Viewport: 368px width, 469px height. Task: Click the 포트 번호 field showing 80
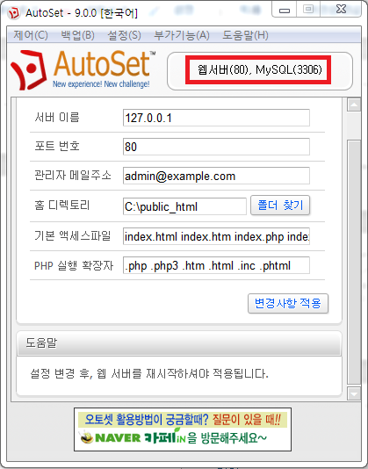(216, 147)
